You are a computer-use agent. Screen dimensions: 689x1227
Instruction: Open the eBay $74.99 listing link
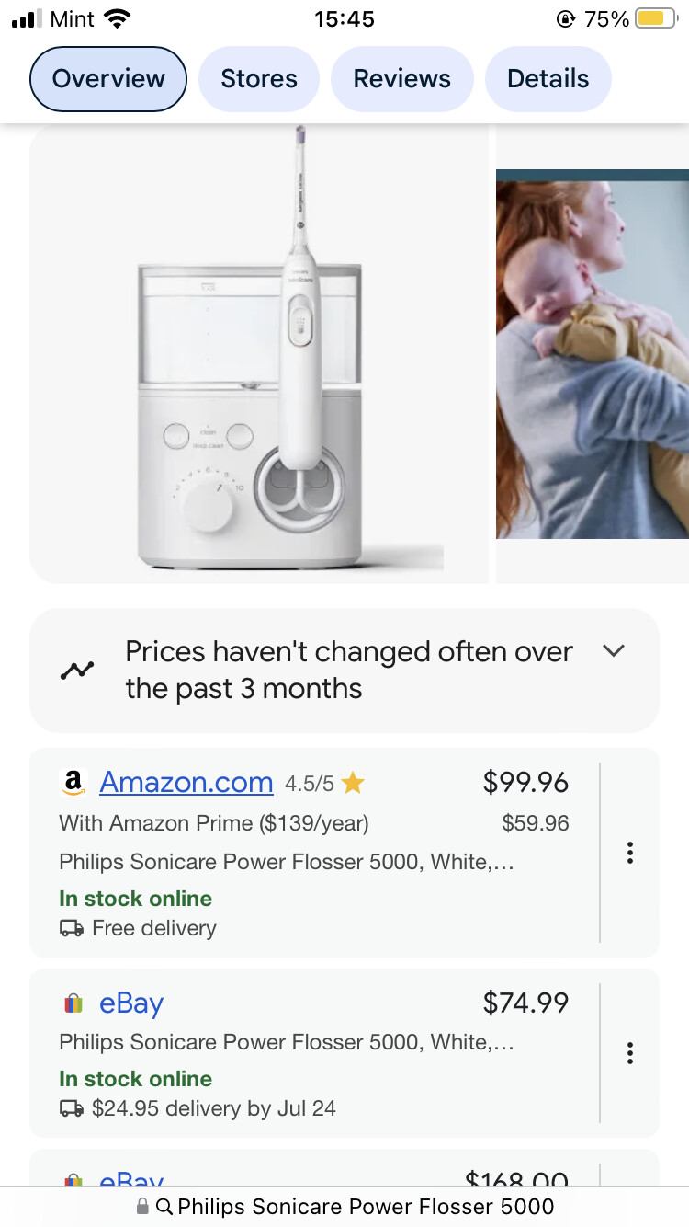[x=131, y=1003]
